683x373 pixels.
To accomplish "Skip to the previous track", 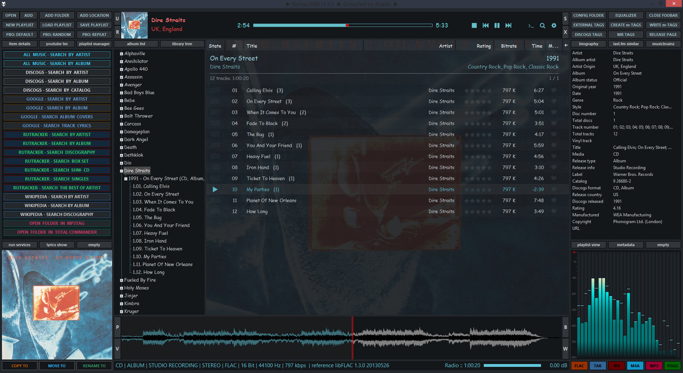I will pos(486,26).
